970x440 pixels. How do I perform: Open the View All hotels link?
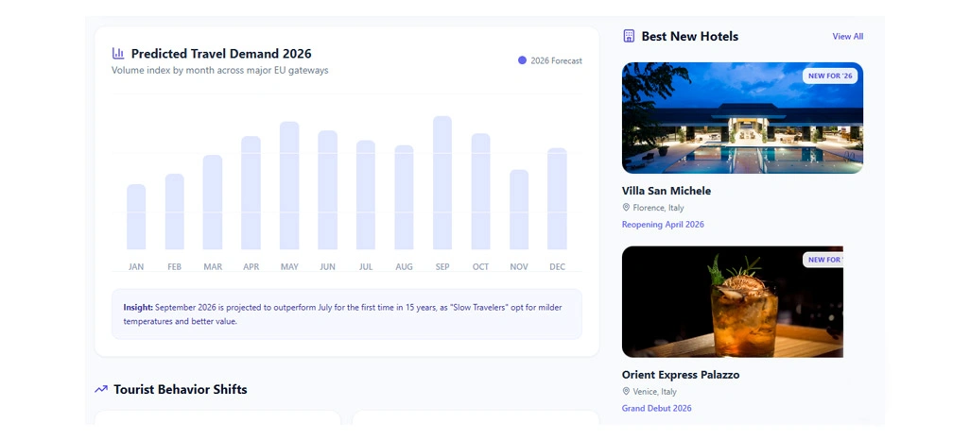pos(847,37)
